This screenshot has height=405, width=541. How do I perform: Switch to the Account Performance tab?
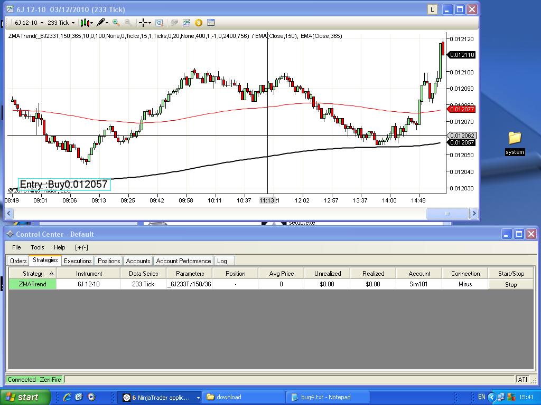pos(183,261)
